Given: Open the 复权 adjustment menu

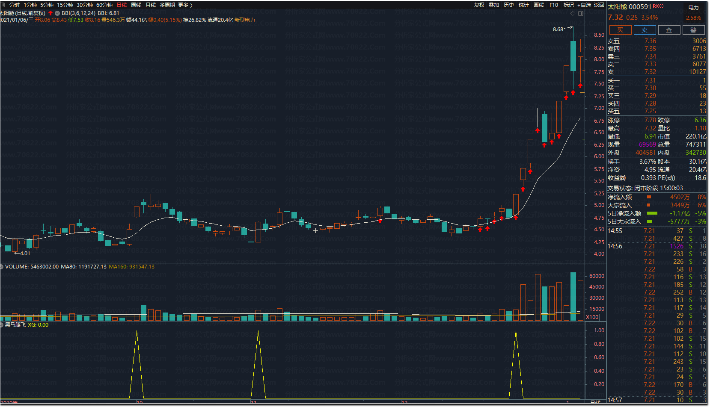Looking at the screenshot, I should [x=479, y=5].
